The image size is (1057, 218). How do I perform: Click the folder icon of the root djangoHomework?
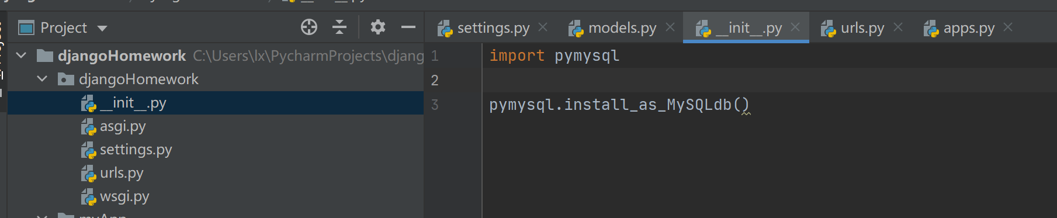pyautogui.click(x=45, y=56)
